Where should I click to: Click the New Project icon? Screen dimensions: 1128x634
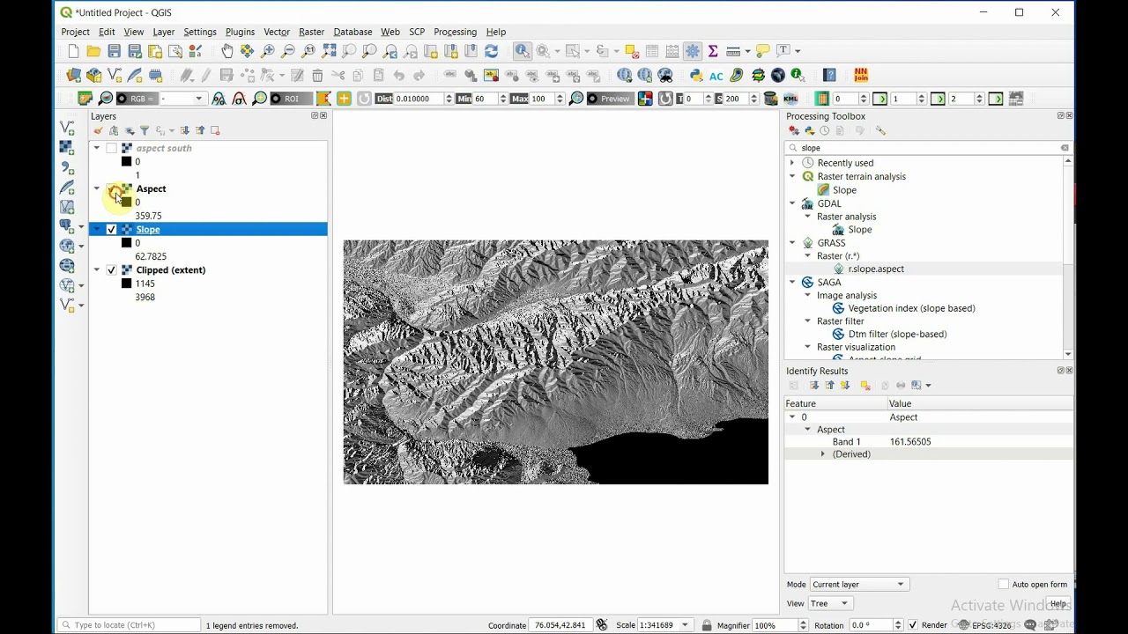coord(73,51)
